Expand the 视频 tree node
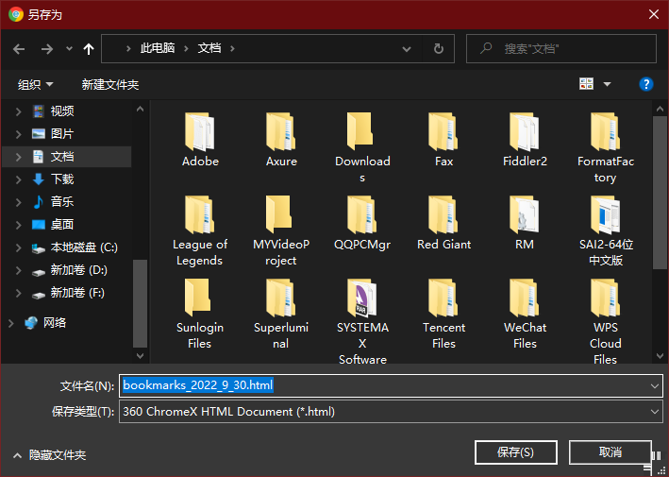669x477 pixels. tap(18, 111)
